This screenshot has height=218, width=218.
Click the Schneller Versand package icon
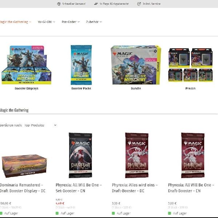click(59, 4)
